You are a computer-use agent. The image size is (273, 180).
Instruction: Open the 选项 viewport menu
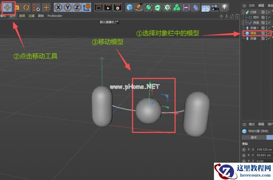(x=22, y=16)
